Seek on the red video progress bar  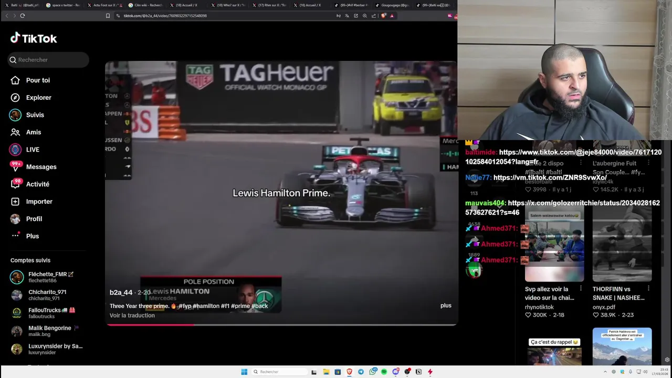click(x=281, y=324)
